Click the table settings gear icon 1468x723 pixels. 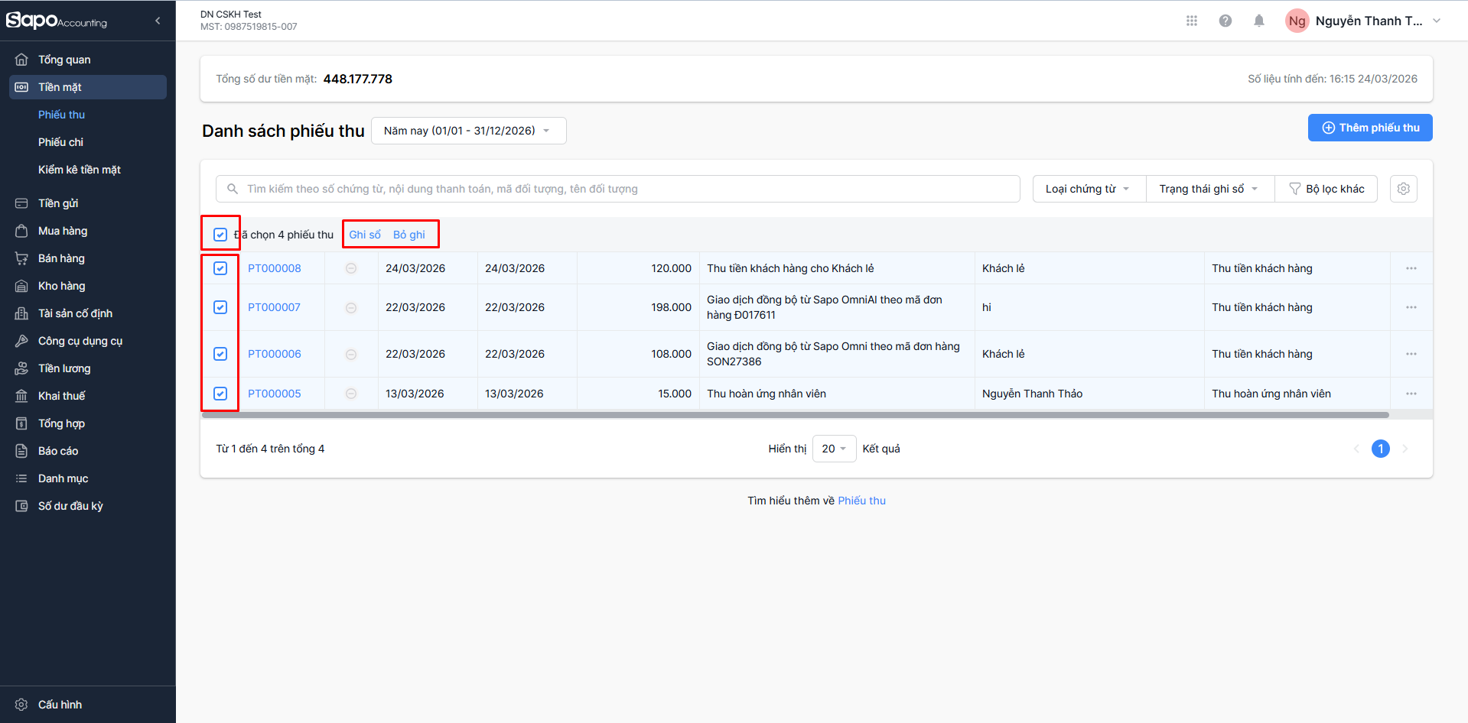[1403, 189]
